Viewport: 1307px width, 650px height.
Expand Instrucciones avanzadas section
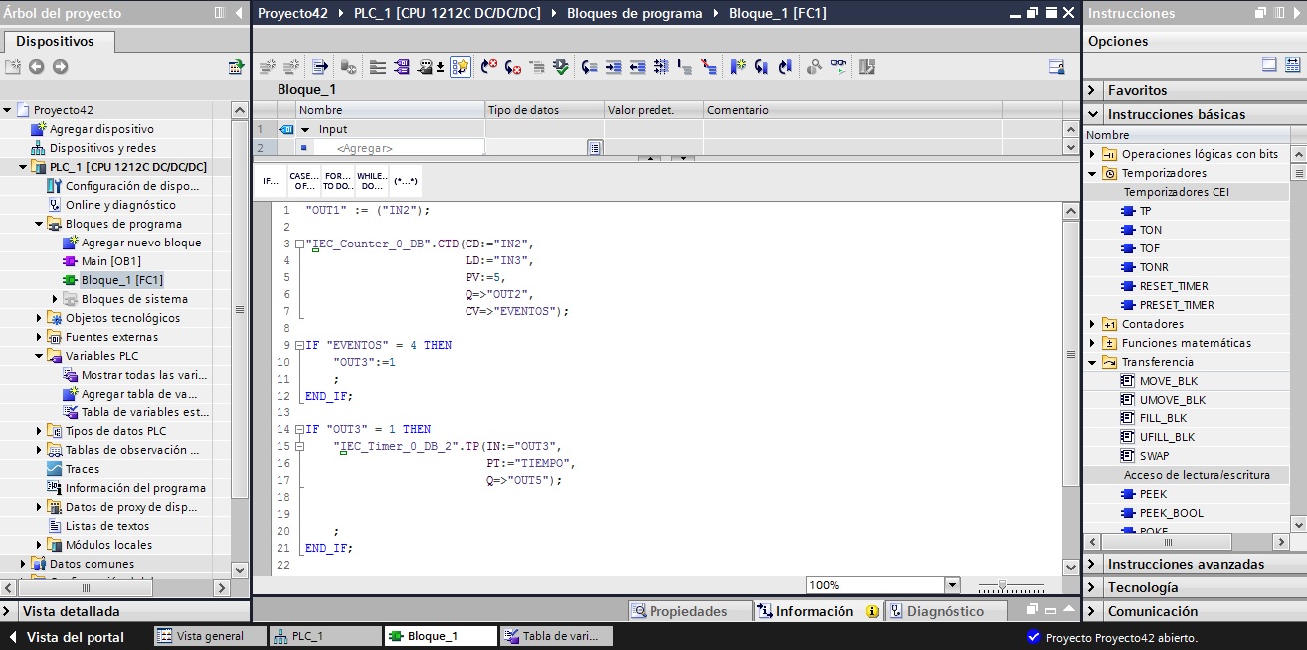point(1094,564)
